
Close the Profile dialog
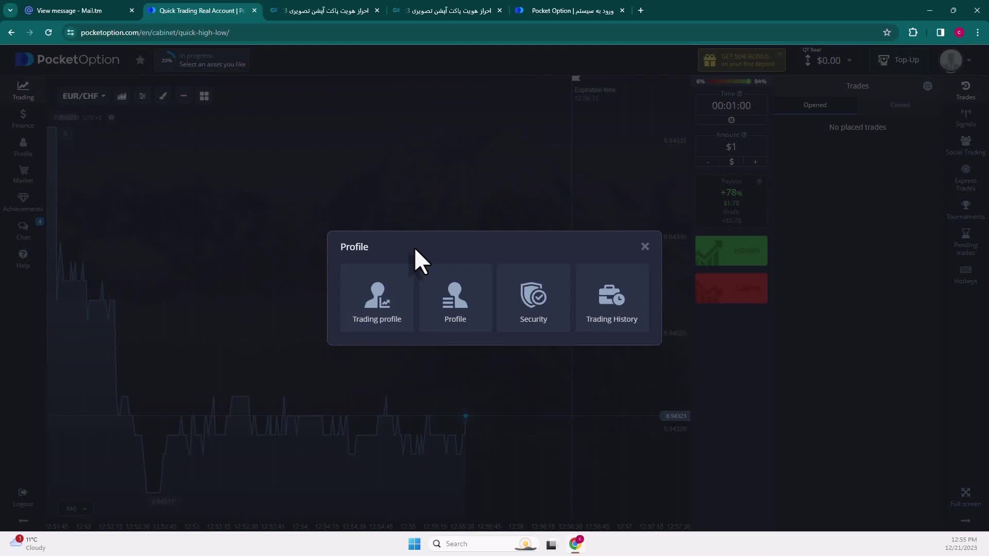[645, 247]
